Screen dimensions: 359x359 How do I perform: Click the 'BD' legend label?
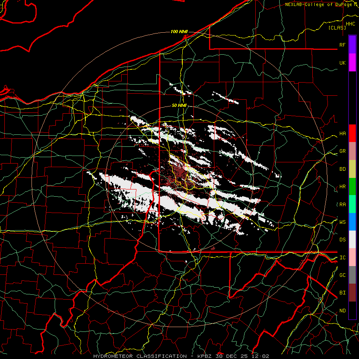[342, 169]
